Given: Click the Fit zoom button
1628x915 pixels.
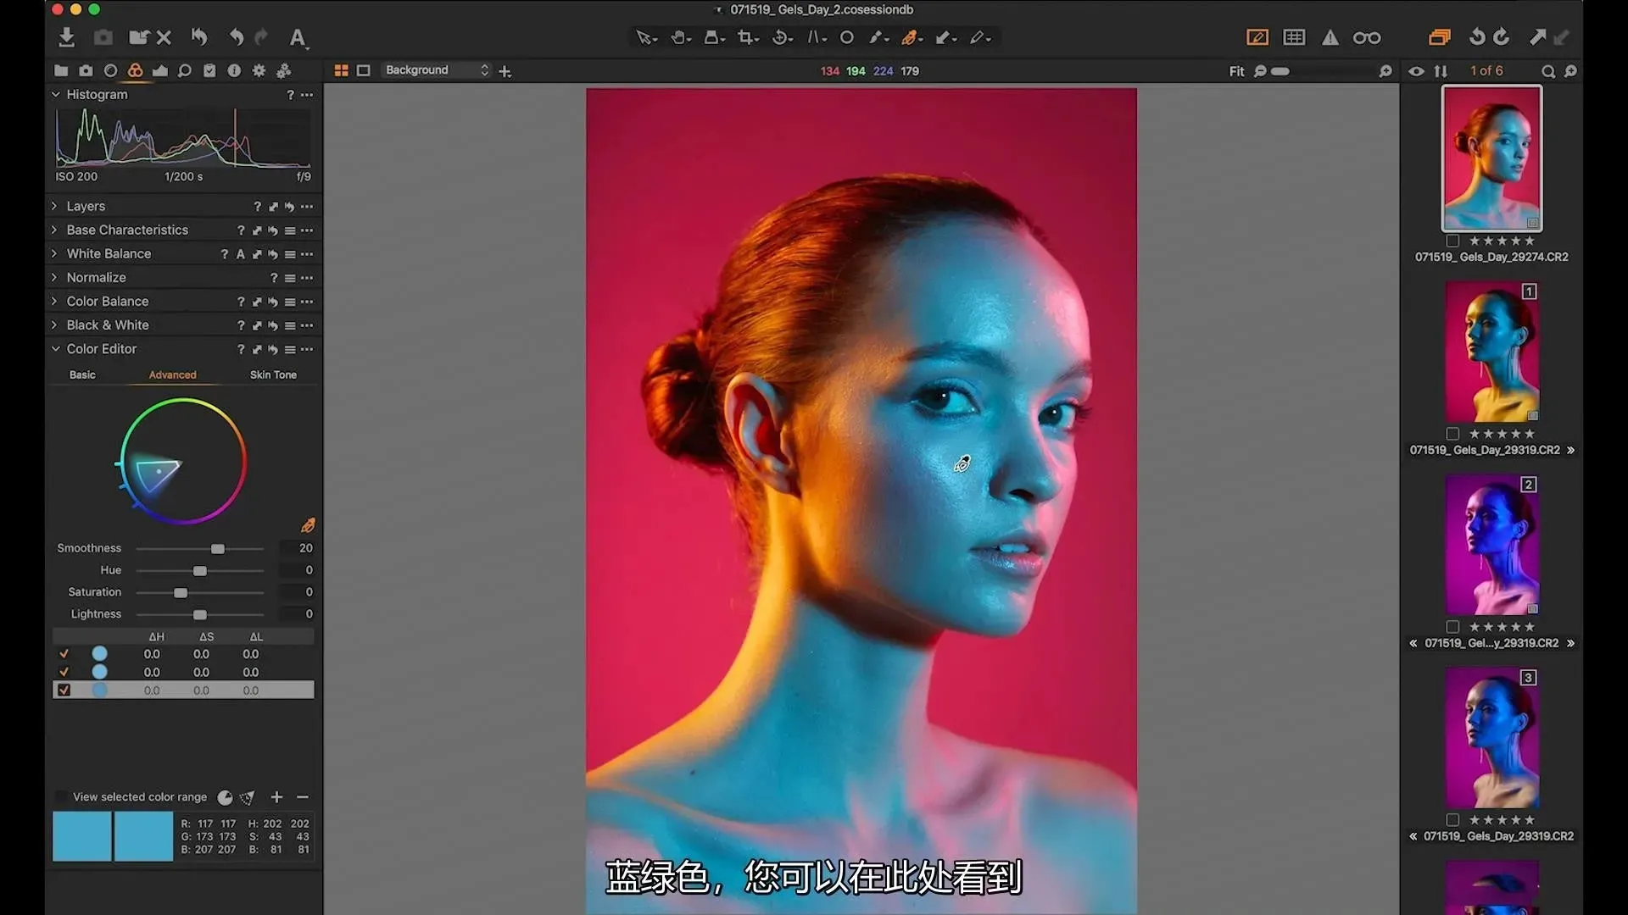Looking at the screenshot, I should pyautogui.click(x=1236, y=71).
